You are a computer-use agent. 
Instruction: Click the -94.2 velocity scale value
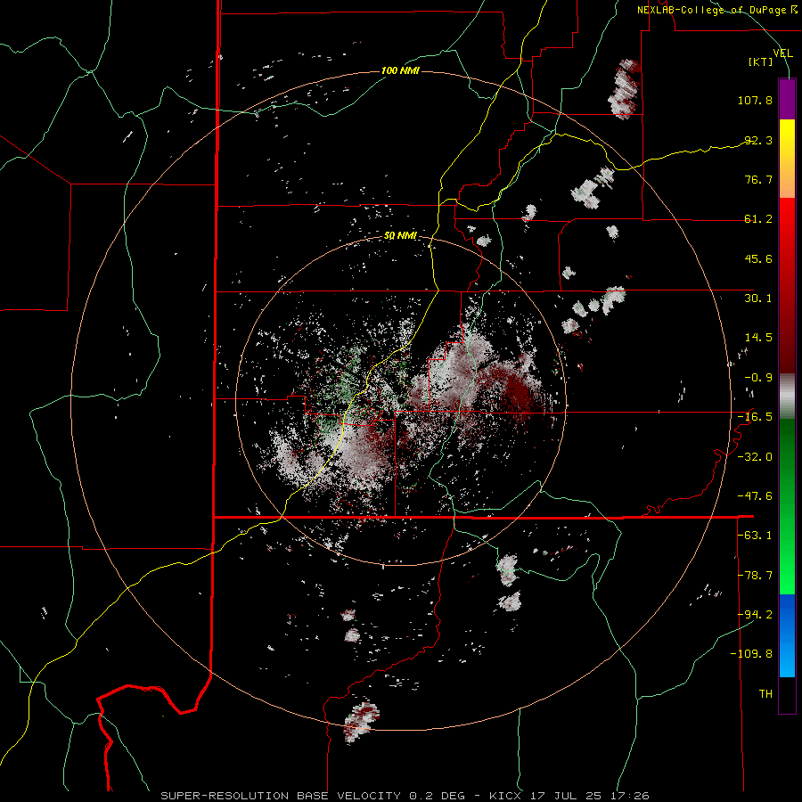click(755, 615)
